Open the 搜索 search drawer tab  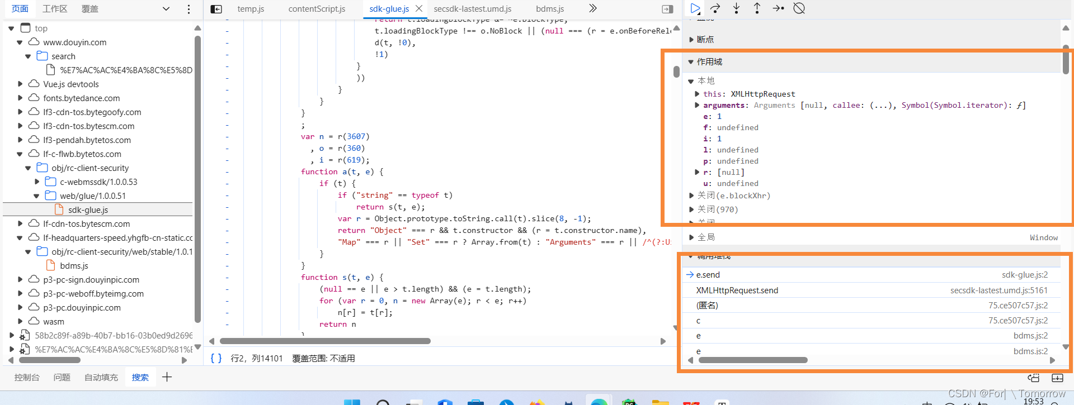(140, 378)
